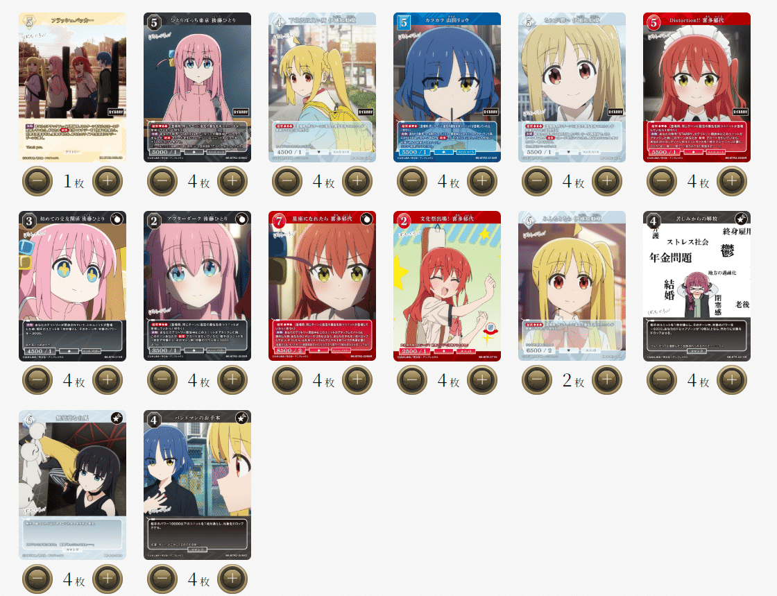Minus button under the Nijika card showing 2枚
This screenshot has height=596, width=777.
coord(537,380)
